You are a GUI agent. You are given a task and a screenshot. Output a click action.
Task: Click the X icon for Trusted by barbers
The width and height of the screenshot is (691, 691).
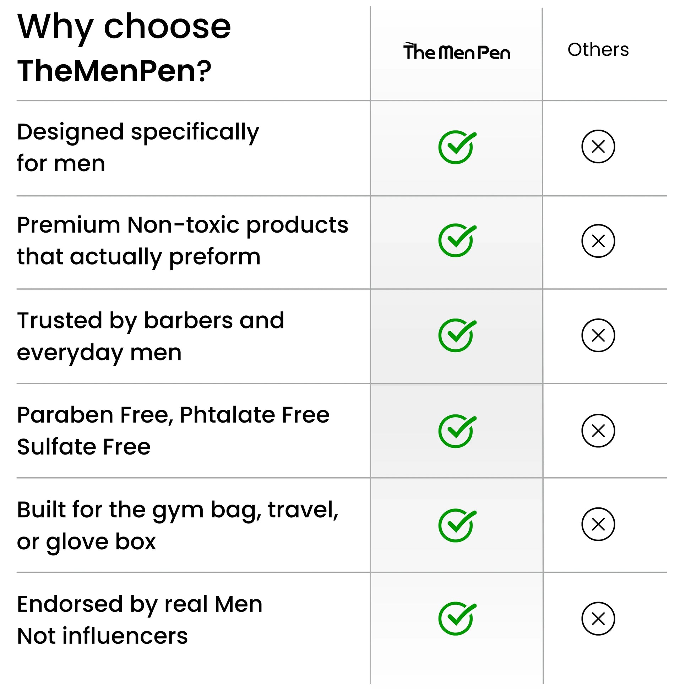[598, 335]
